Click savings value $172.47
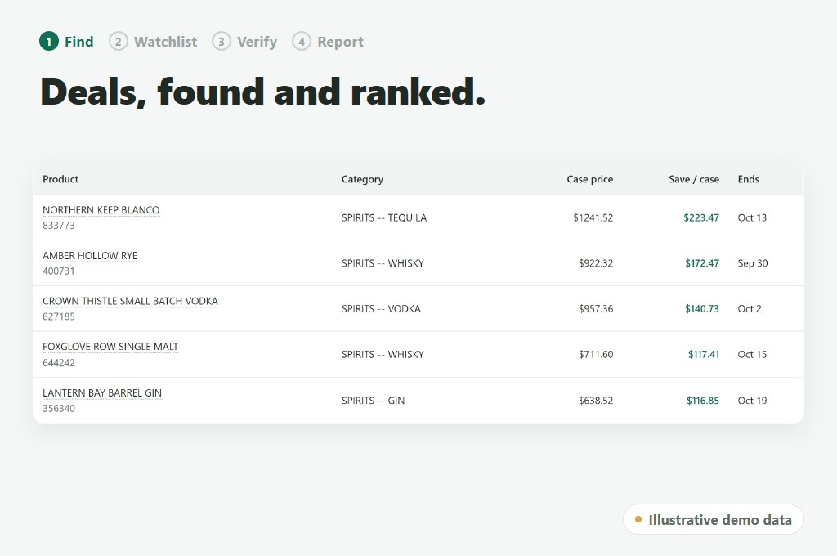 point(702,262)
